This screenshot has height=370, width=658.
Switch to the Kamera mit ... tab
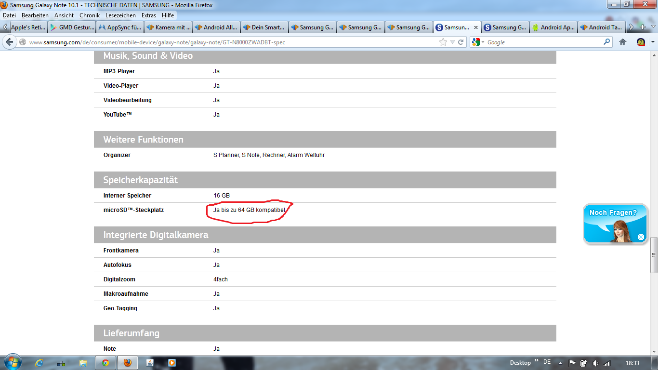click(x=168, y=27)
